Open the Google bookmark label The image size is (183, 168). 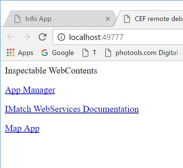pyautogui.click(x=63, y=53)
